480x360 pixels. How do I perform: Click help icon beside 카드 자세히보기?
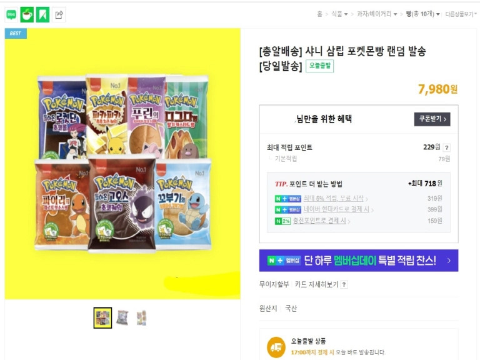click(344, 284)
